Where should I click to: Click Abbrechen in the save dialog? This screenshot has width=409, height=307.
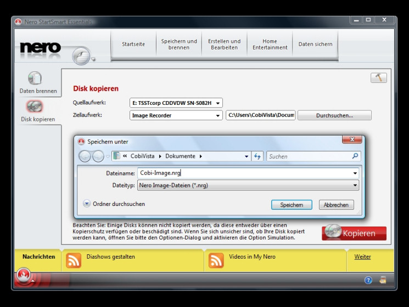(x=336, y=205)
